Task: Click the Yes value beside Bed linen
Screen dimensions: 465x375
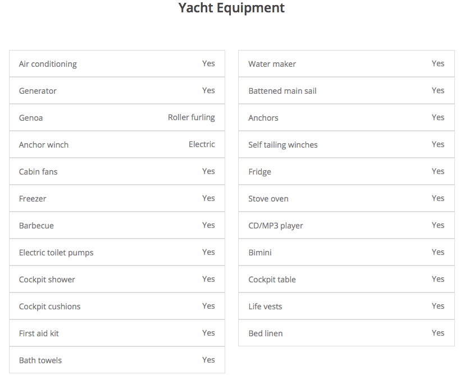Action: 438,333
